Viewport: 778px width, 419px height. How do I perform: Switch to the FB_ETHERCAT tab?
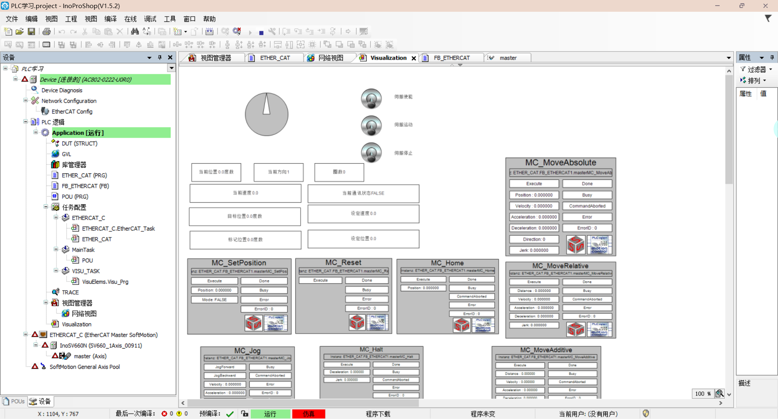(x=451, y=58)
